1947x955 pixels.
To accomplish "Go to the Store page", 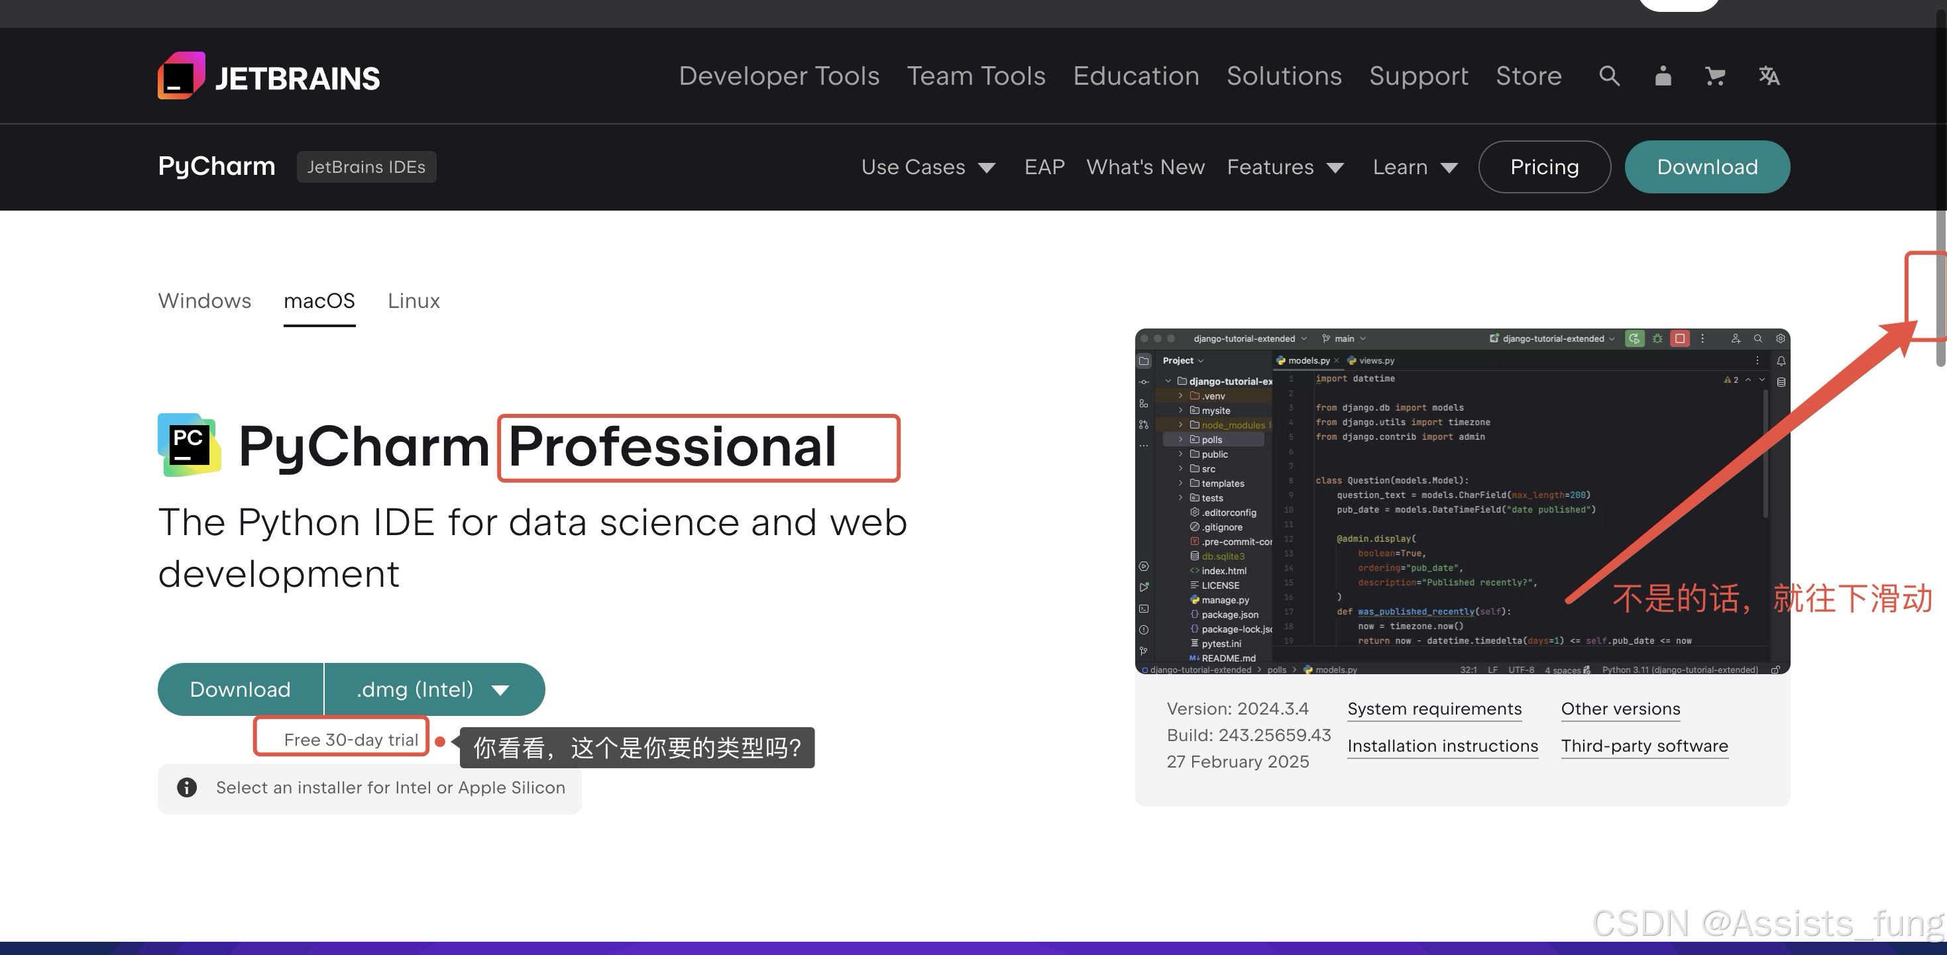I will (1528, 75).
